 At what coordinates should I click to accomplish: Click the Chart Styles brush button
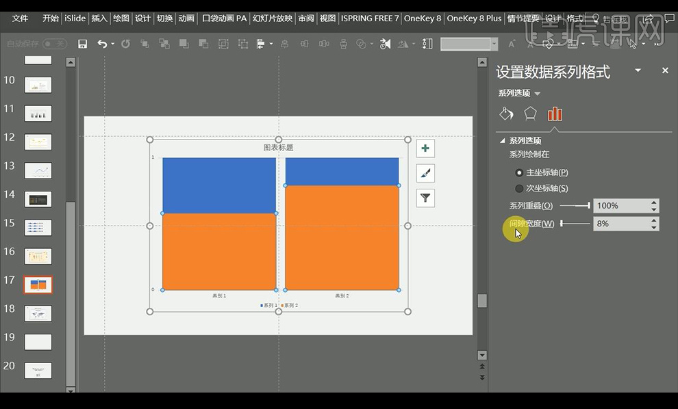pos(425,173)
